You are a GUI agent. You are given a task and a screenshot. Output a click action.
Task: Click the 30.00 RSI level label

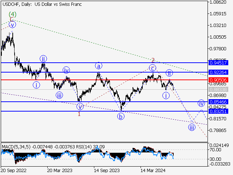point(215,159)
